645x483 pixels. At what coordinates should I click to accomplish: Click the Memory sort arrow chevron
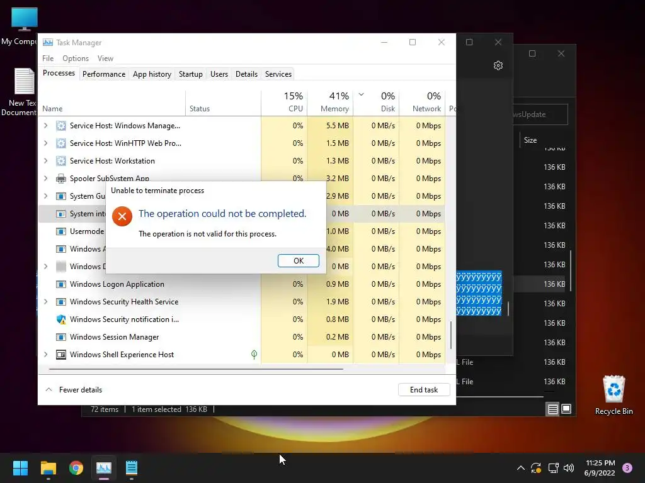pyautogui.click(x=361, y=94)
